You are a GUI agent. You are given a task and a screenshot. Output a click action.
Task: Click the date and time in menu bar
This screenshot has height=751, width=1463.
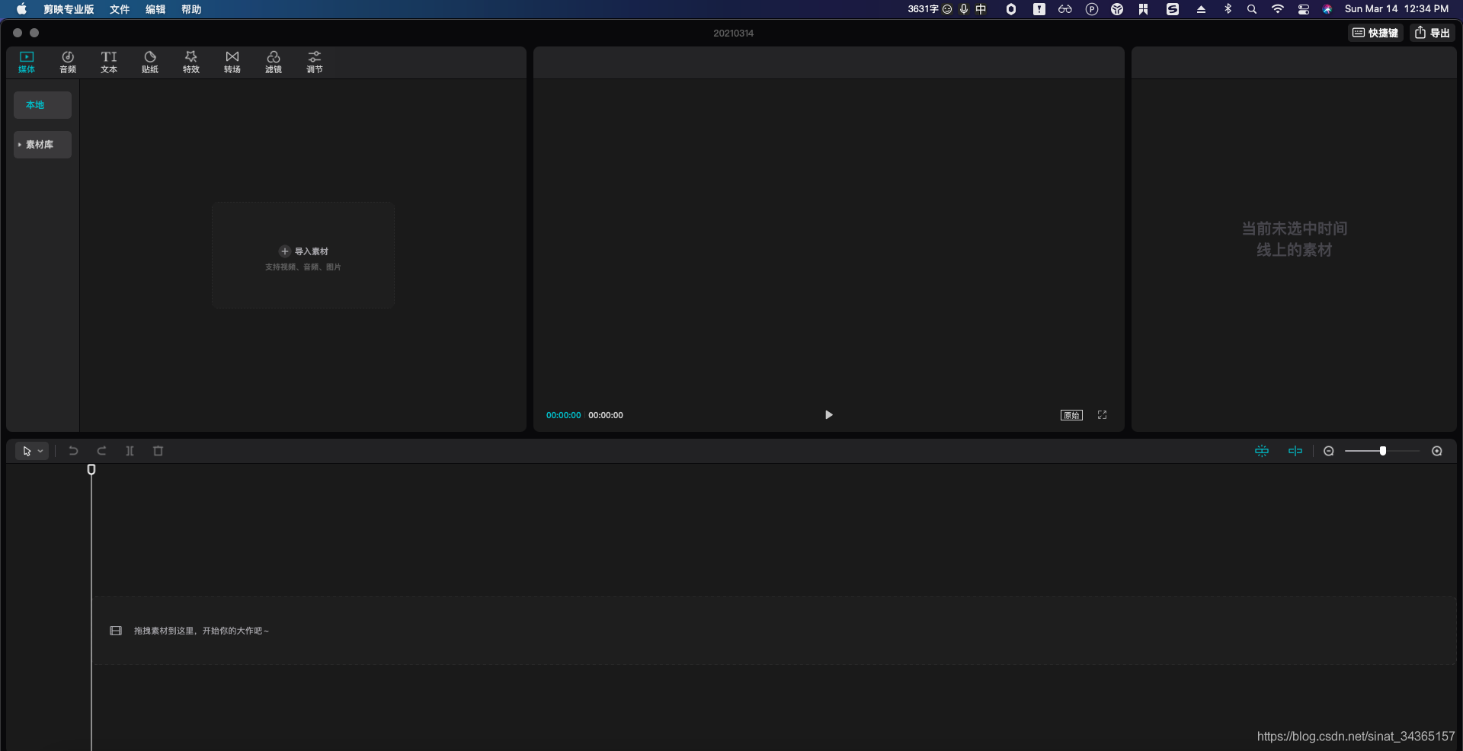[x=1397, y=9]
